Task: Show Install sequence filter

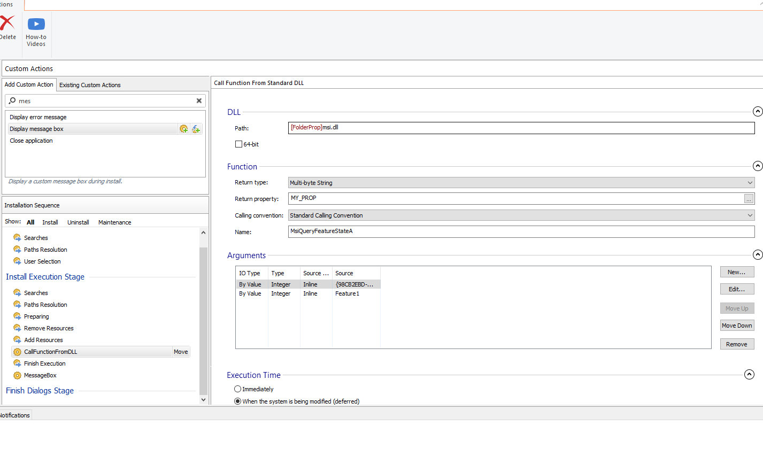Action: click(x=50, y=222)
